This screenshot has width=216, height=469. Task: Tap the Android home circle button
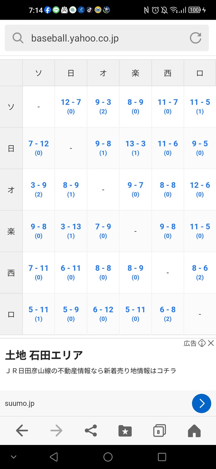click(108, 457)
